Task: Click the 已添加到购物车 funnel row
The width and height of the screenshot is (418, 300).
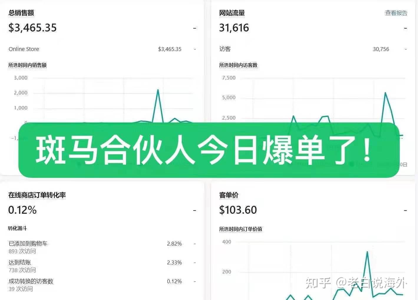Action: pos(102,247)
